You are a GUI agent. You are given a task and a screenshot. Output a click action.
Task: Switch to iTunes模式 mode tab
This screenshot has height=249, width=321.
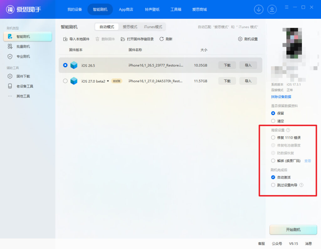[153, 27]
